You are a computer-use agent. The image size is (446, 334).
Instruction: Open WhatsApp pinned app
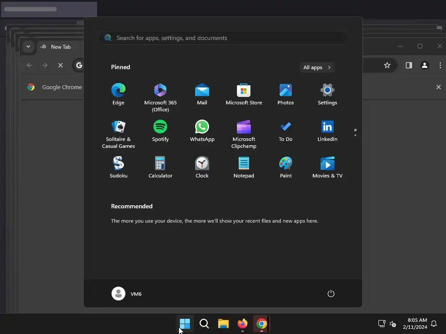point(202,131)
